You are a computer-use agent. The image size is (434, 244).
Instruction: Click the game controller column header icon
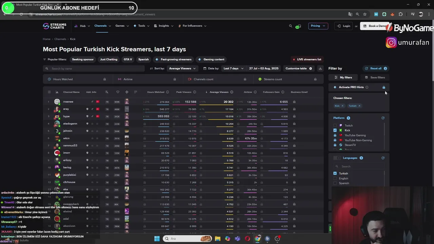[127, 92]
